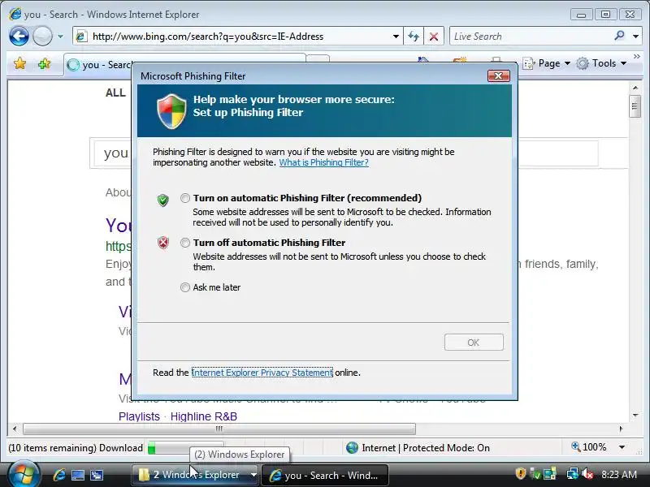Image resolution: width=650 pixels, height=487 pixels.
Task: Click the horizontal scrollbar thumb
Action: point(219,429)
